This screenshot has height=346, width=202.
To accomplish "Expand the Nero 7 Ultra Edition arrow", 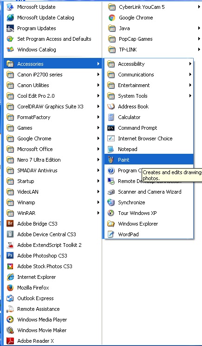I will click(98, 160).
